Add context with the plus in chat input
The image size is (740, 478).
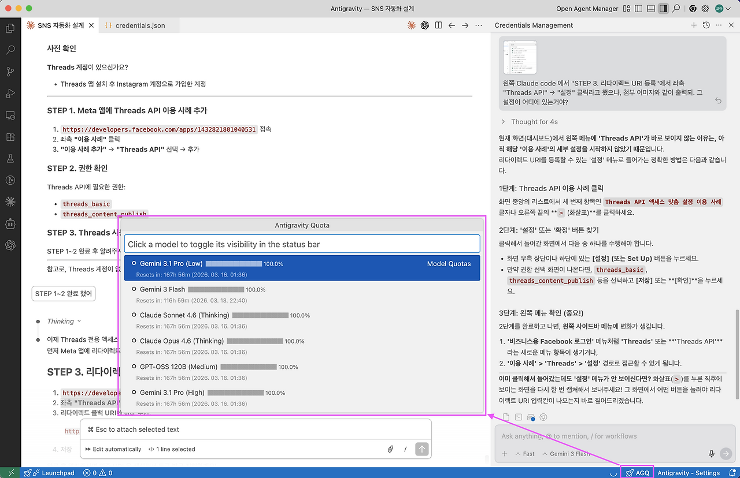tap(505, 454)
